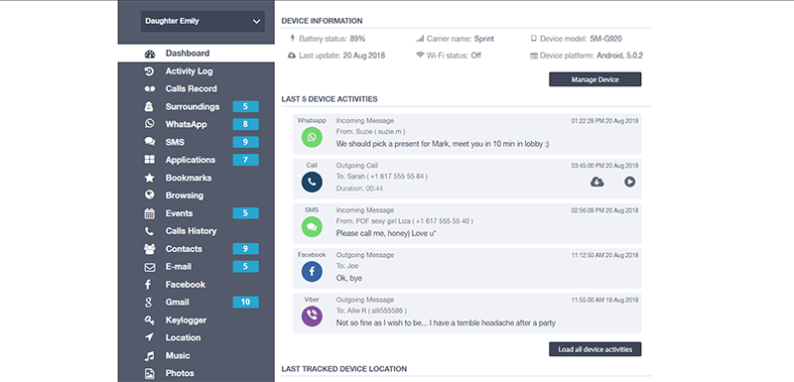
Task: Click the Surroundings icon in sidebar
Action: point(149,107)
